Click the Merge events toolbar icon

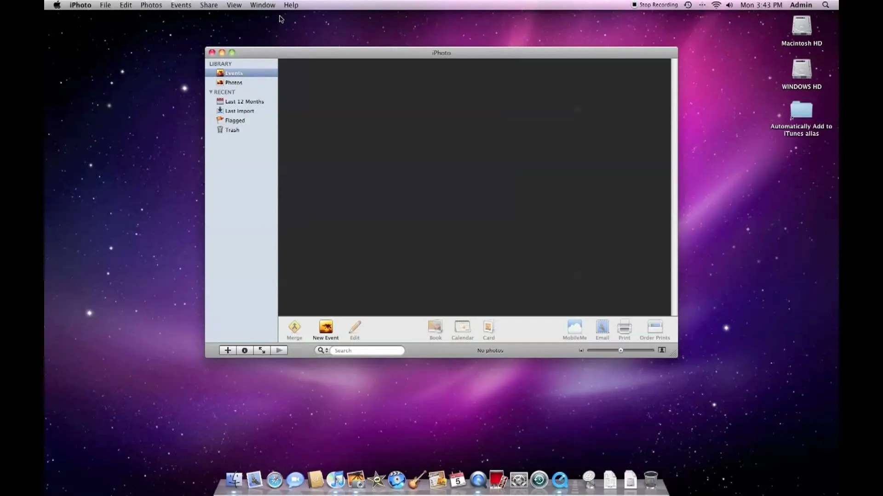click(x=294, y=327)
